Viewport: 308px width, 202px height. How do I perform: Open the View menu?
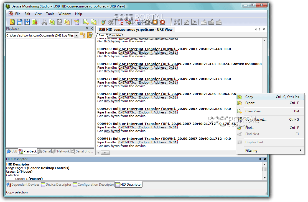(38, 14)
